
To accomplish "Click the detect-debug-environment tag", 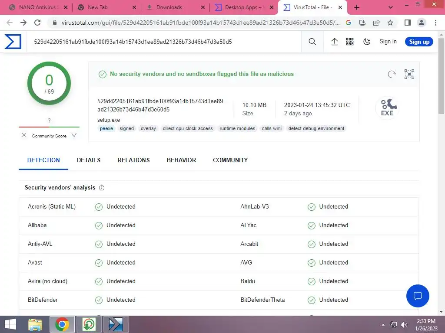I will tap(316, 128).
